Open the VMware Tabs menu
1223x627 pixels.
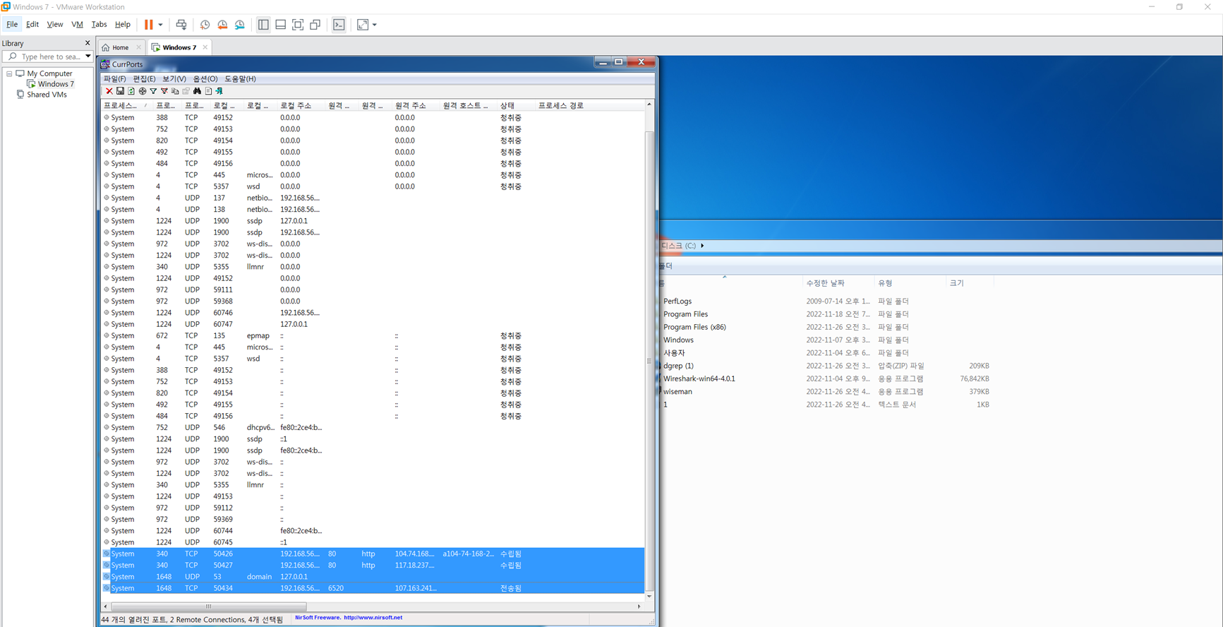[x=99, y=24]
